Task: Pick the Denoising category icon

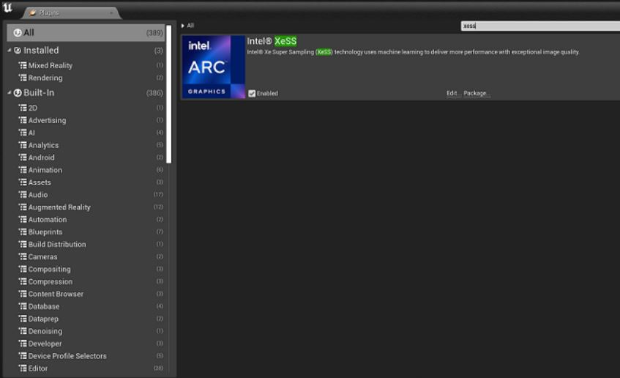Action: [23, 331]
